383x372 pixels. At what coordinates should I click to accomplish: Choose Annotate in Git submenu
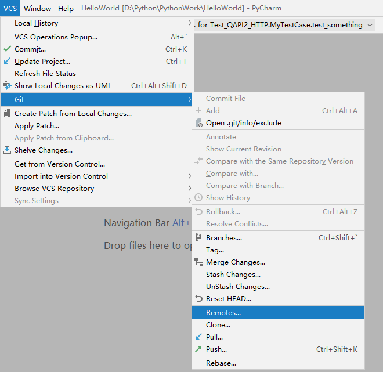[x=278, y=137]
